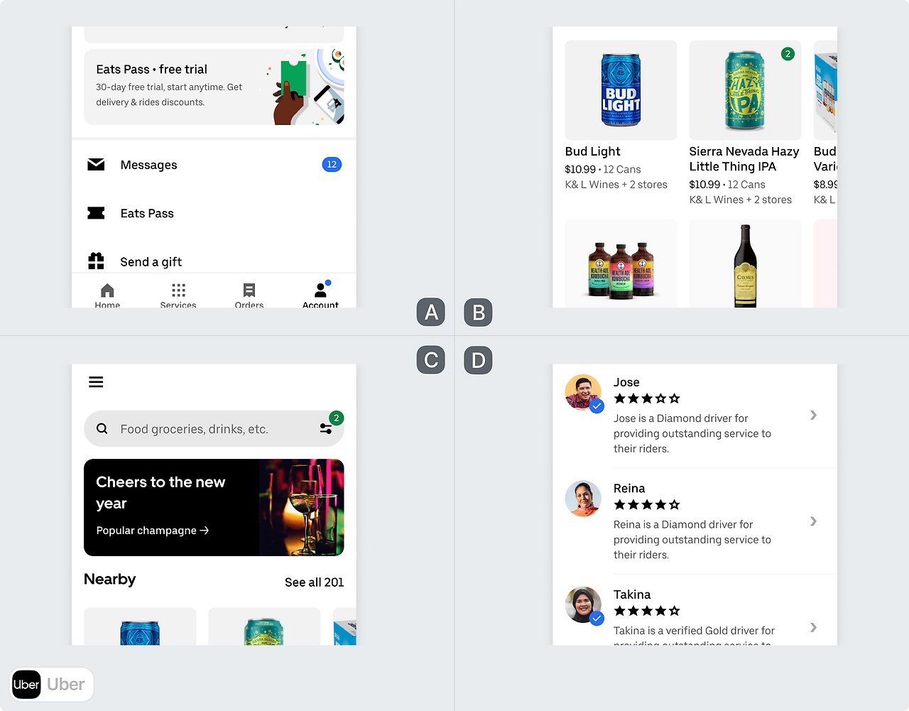Open the hamburger menu icon

pos(96,382)
